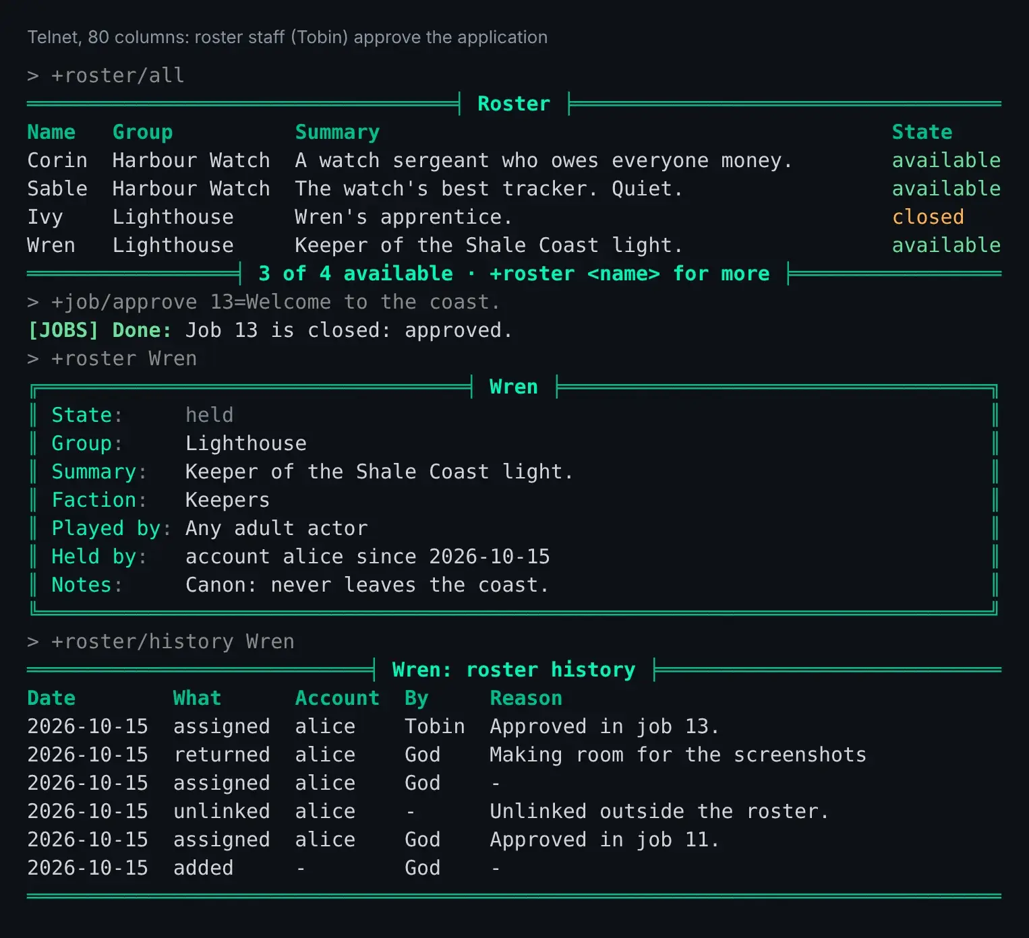The image size is (1029, 938).
Task: Click the "added" entry in the history What column
Action: pos(204,868)
